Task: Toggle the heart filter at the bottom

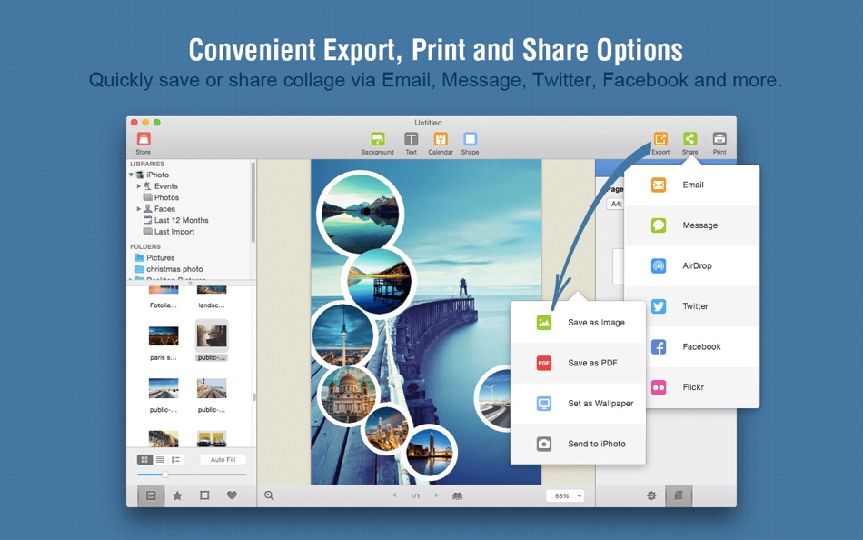Action: tap(231, 495)
